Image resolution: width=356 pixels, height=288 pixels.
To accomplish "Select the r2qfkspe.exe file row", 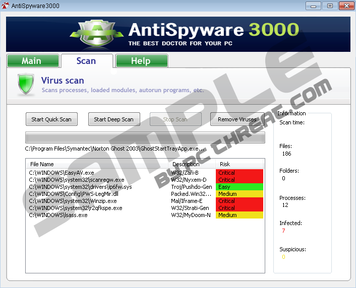I will tap(145, 208).
